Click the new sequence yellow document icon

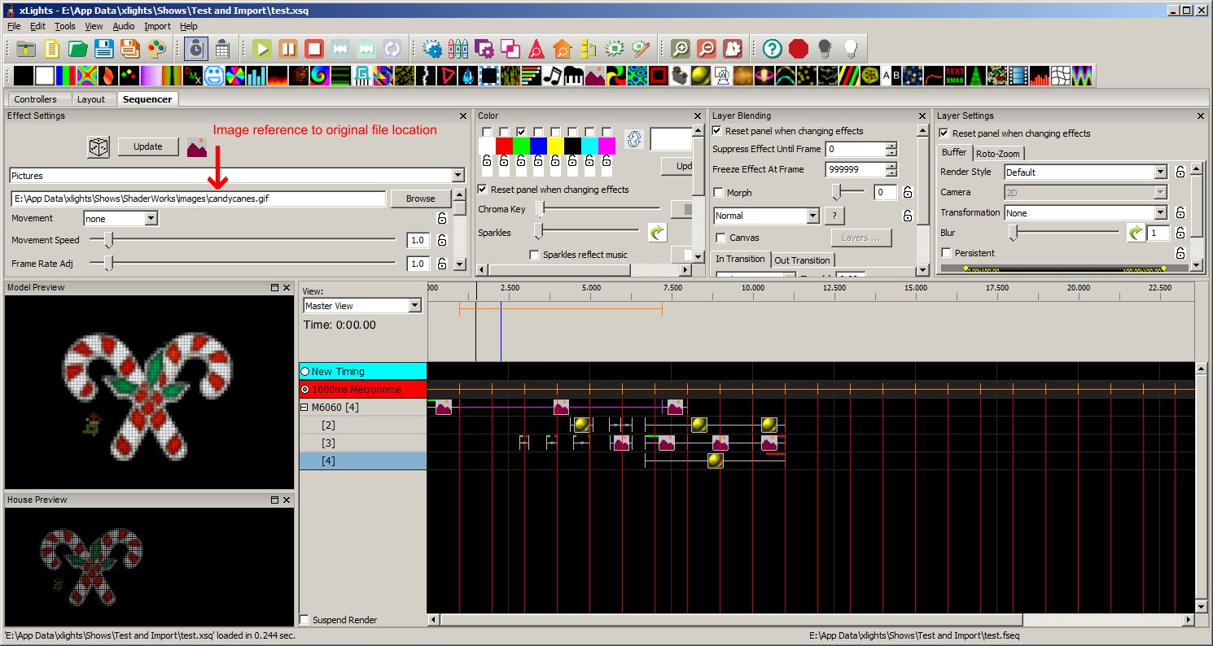pyautogui.click(x=51, y=48)
